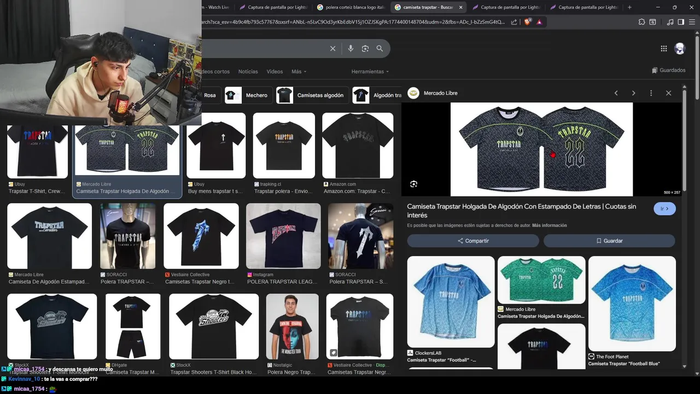Open the trapking.cl Trapstar polera result image
Viewport: 700px width, 394px height.
284,146
